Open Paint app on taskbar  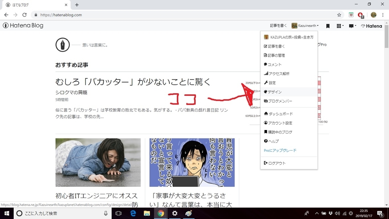pos(188,213)
